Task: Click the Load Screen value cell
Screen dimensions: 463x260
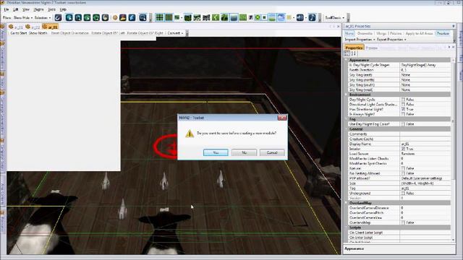Action: point(425,154)
